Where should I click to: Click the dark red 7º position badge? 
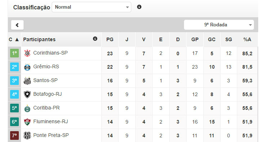[14, 135]
